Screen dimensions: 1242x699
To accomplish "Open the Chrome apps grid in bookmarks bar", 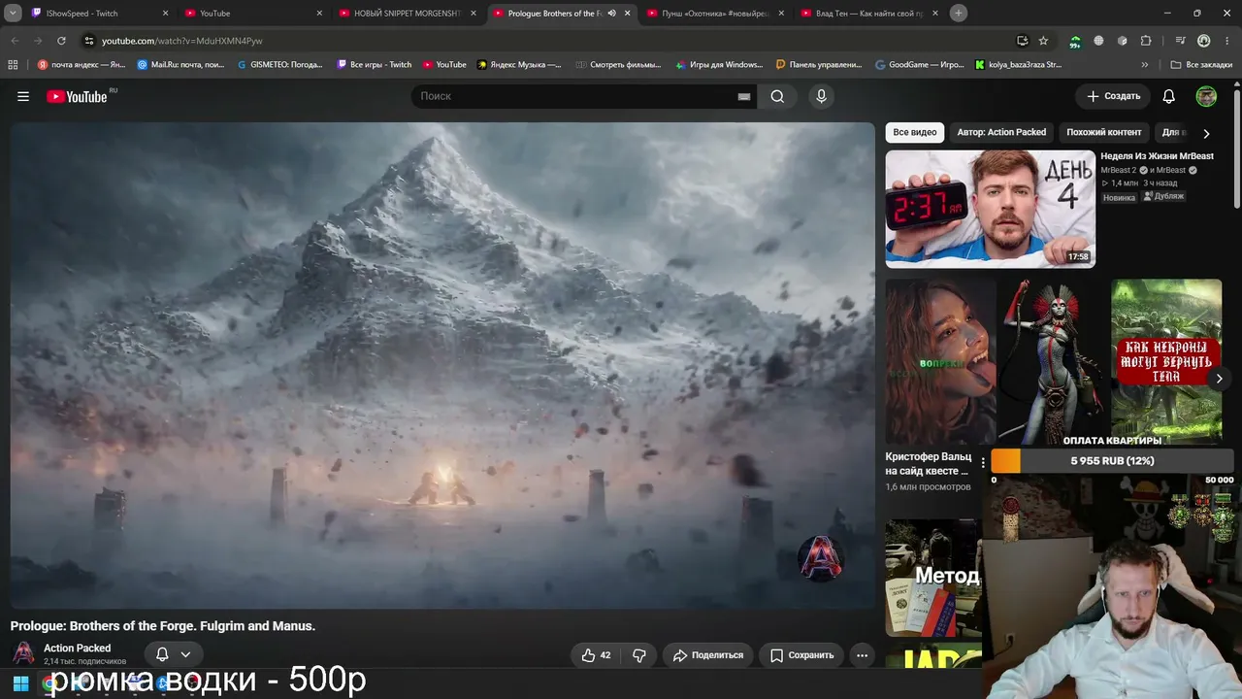I will click(13, 65).
